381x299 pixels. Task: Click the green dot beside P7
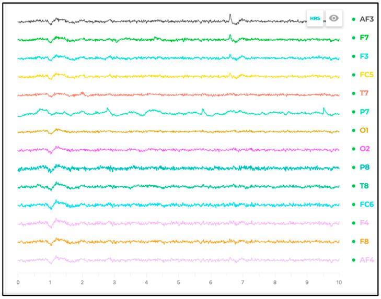[x=354, y=112]
